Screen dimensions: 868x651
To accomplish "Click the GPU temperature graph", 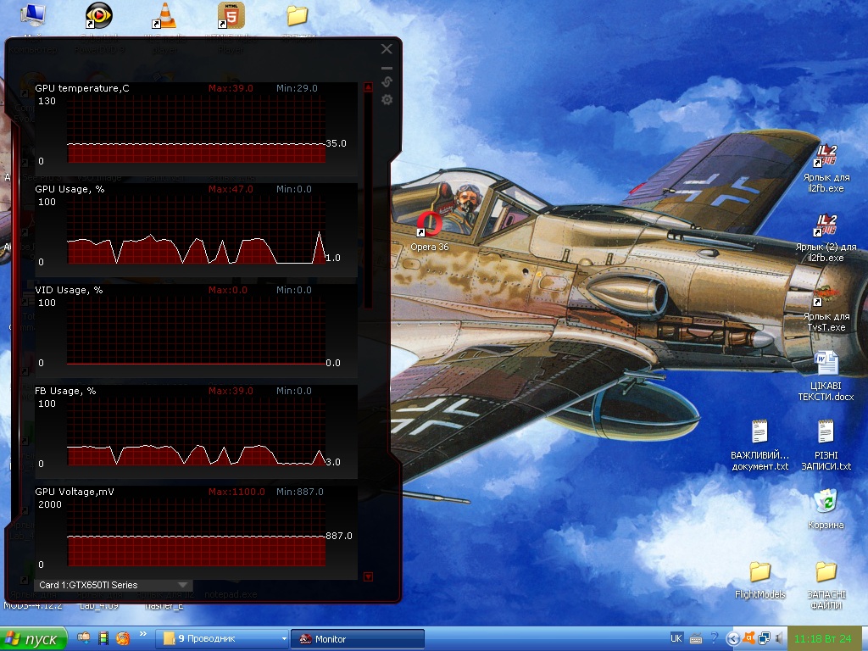I will pyautogui.click(x=197, y=129).
